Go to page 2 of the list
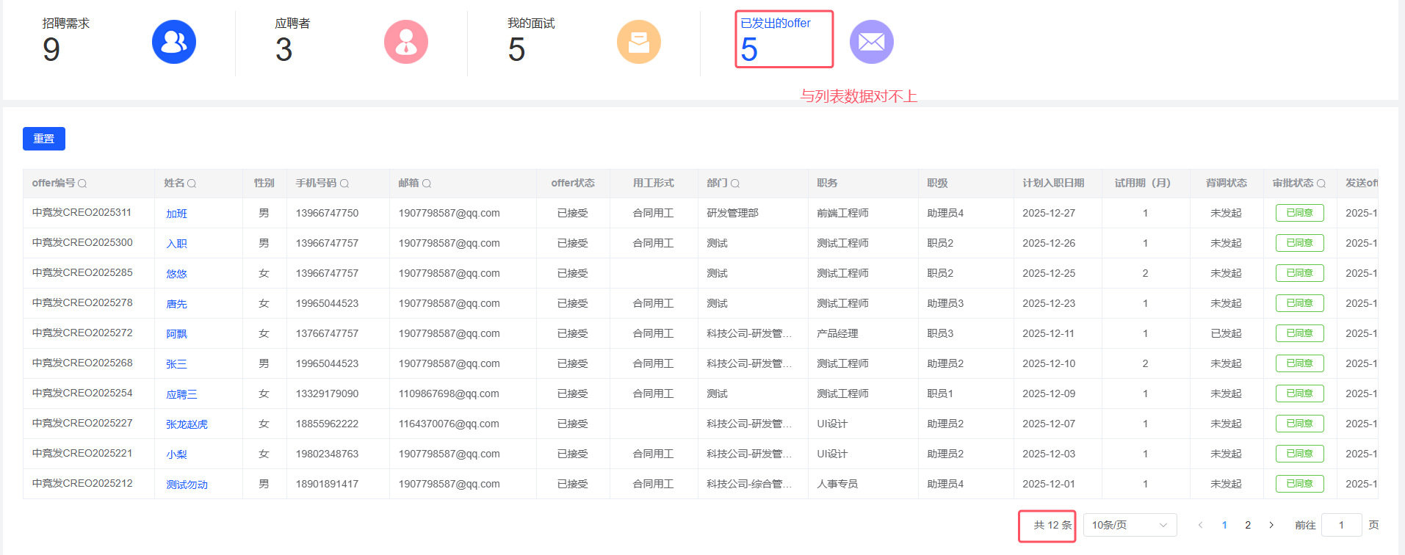Viewport: 1405px width, 555px height. click(1248, 525)
